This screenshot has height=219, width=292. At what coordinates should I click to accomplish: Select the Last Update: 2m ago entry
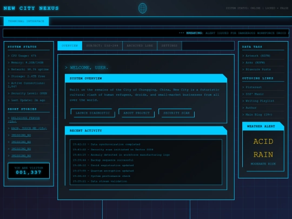(x=29, y=100)
